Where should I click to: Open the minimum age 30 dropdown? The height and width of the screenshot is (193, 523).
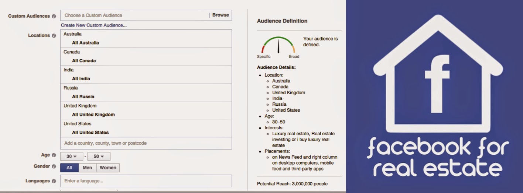click(x=71, y=156)
